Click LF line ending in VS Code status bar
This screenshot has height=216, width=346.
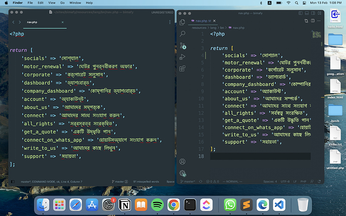[x=295, y=181]
